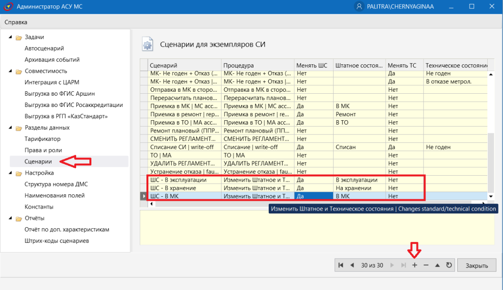Click the vertical scrollbar thumb of the table
The image size is (503, 290).
point(491,162)
